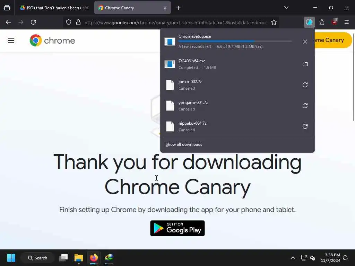Open the network status tray icon
This screenshot has height=266, width=355.
[x=304, y=258]
